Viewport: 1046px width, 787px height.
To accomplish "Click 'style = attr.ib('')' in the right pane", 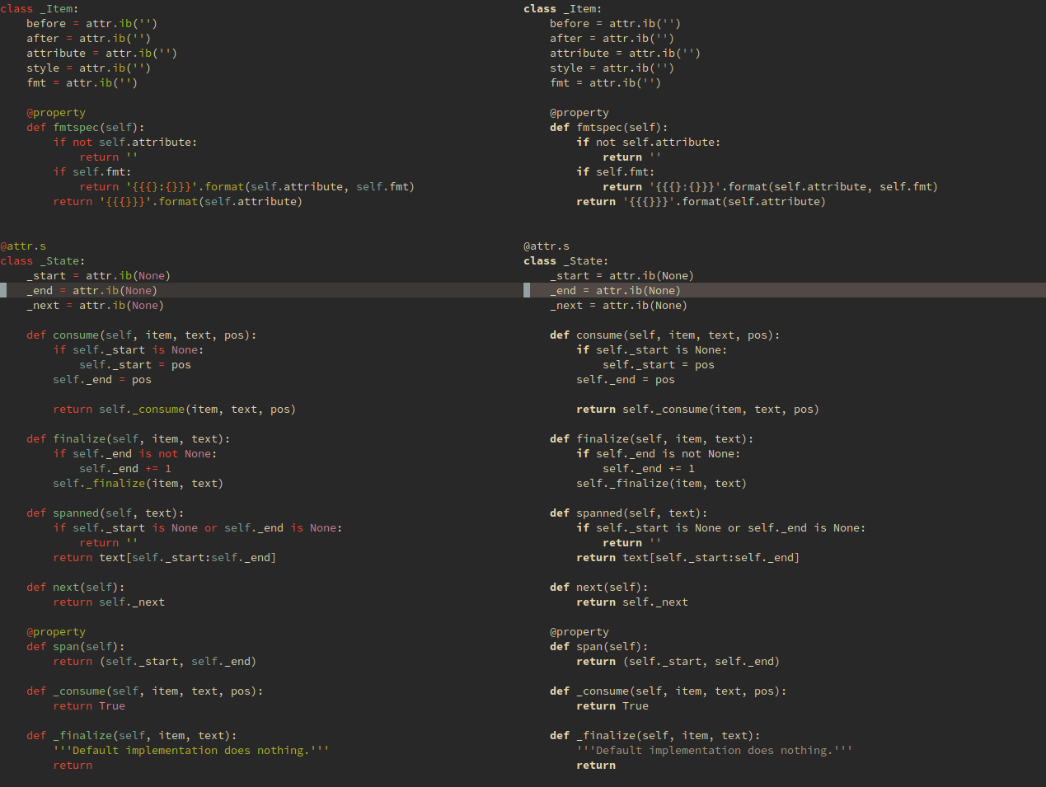I will point(612,68).
